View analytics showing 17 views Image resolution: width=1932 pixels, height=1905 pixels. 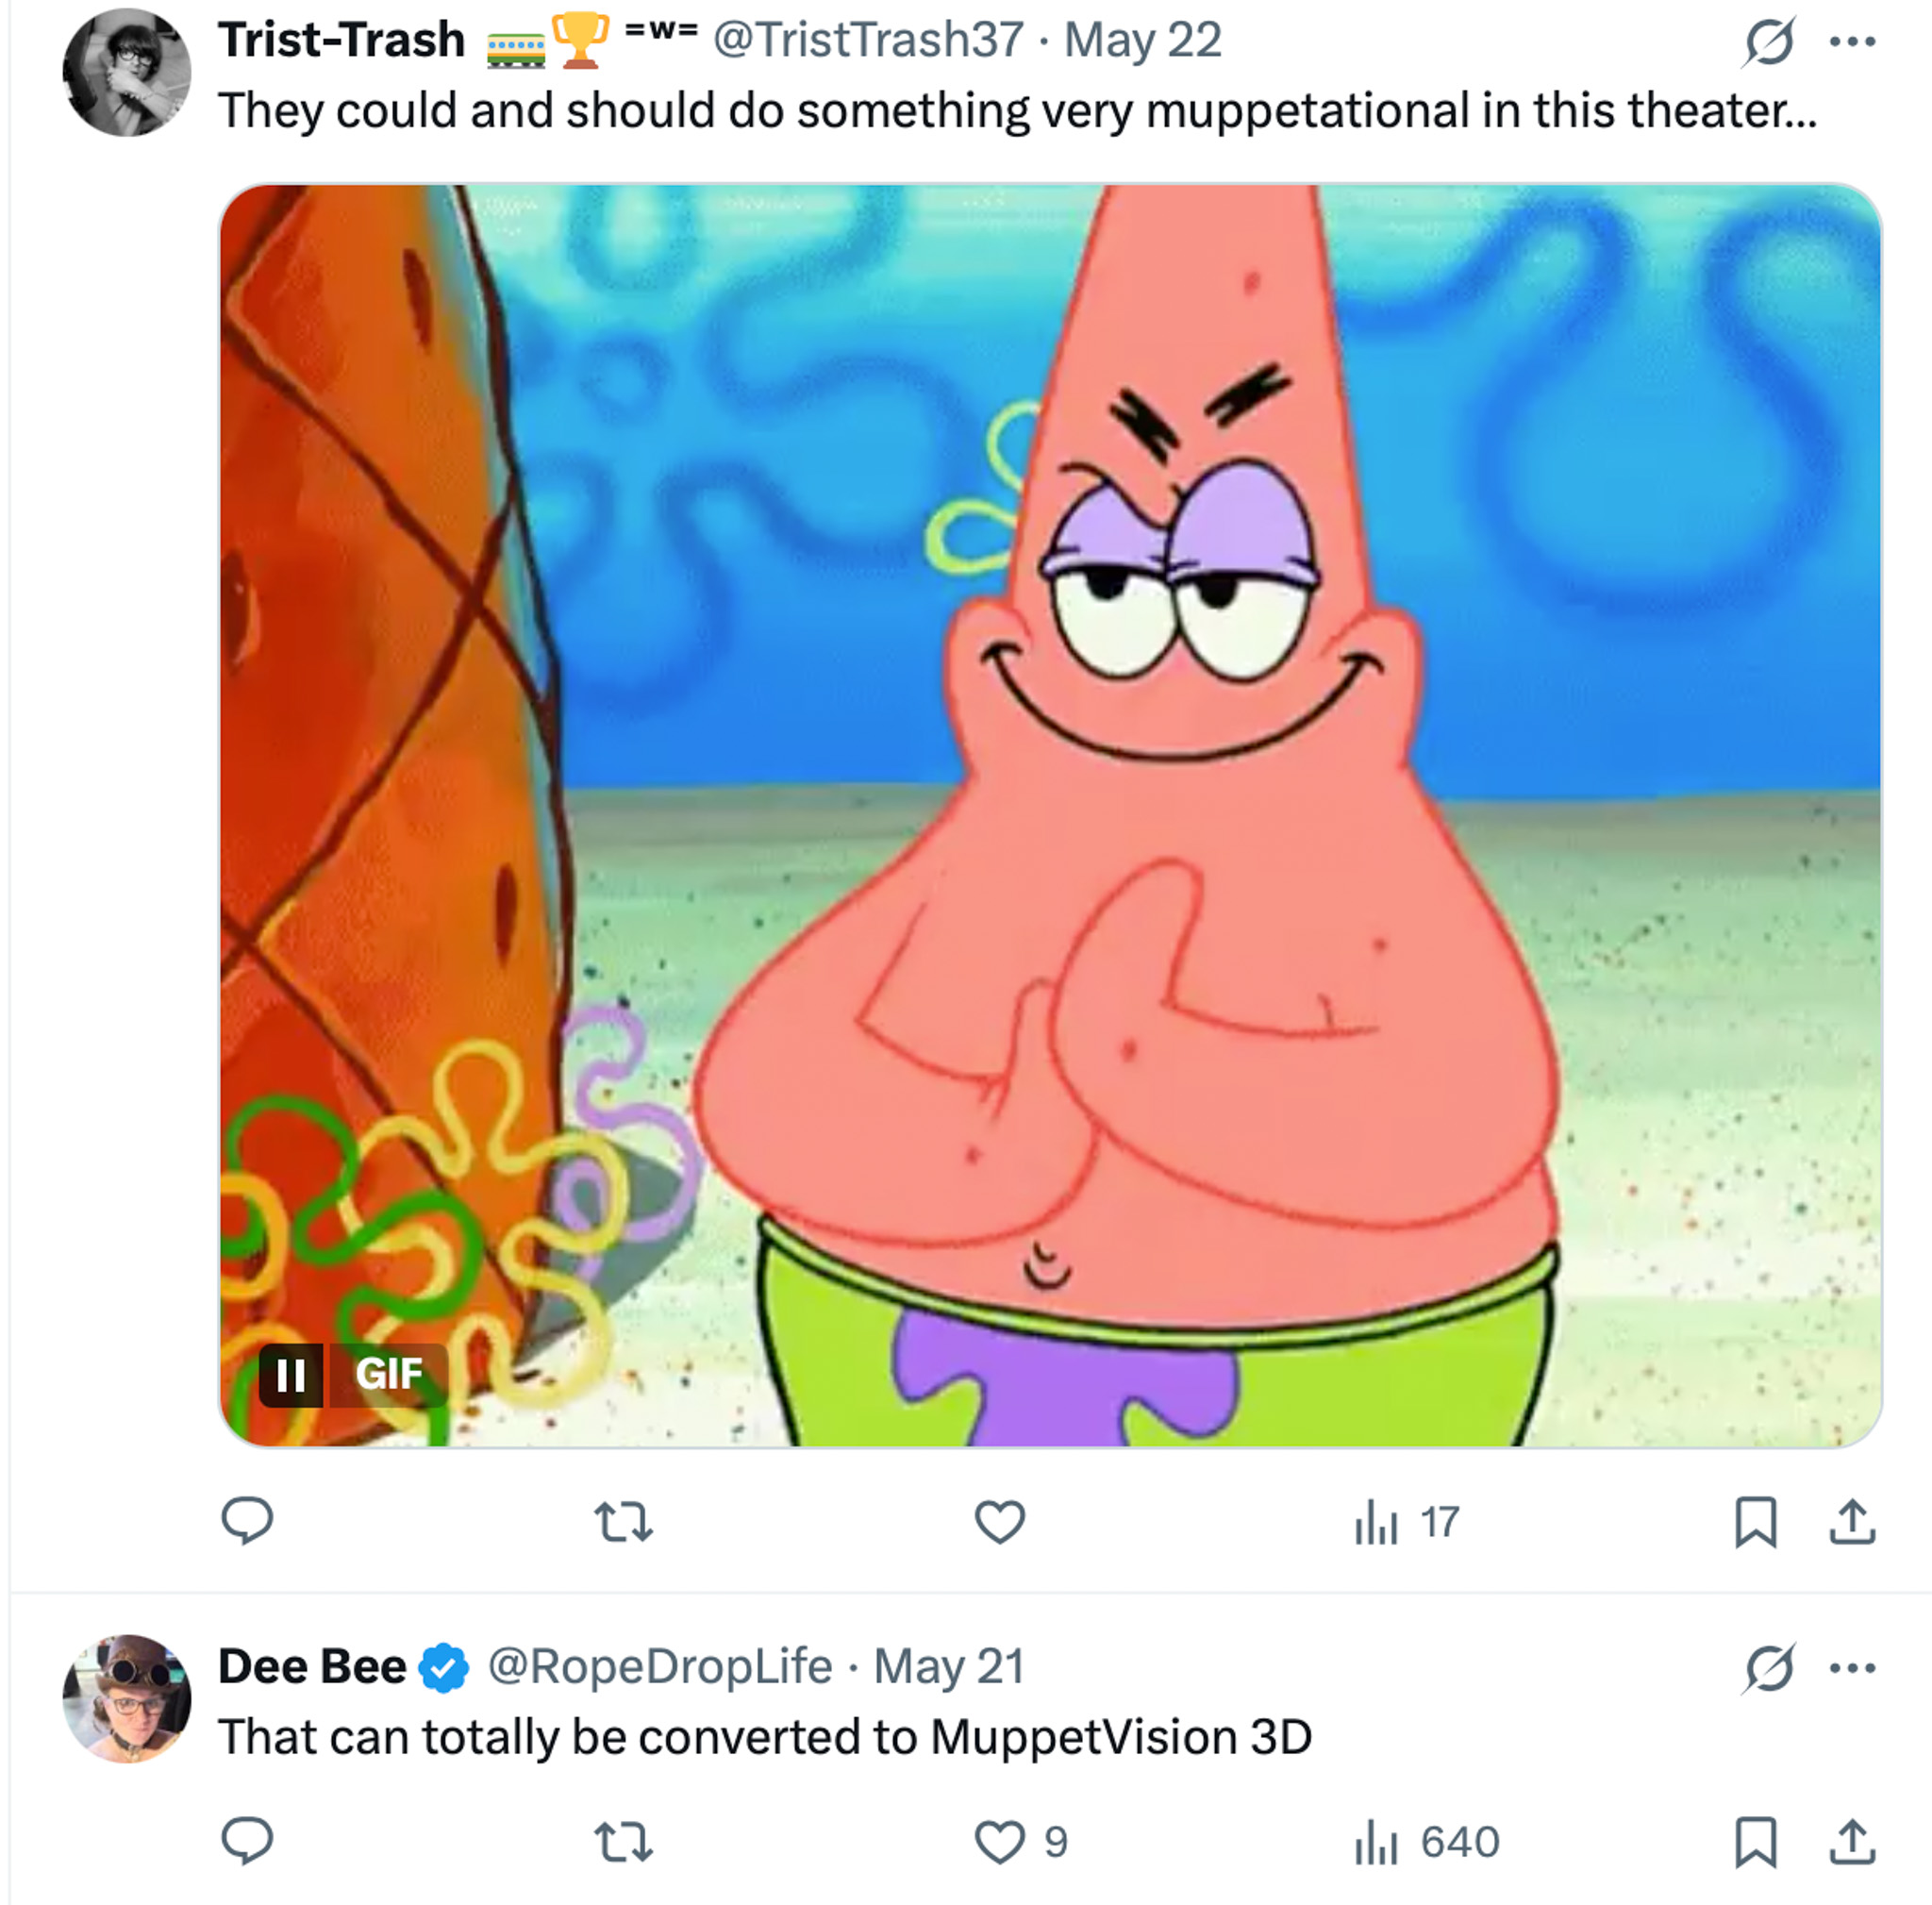pyautogui.click(x=1406, y=1522)
